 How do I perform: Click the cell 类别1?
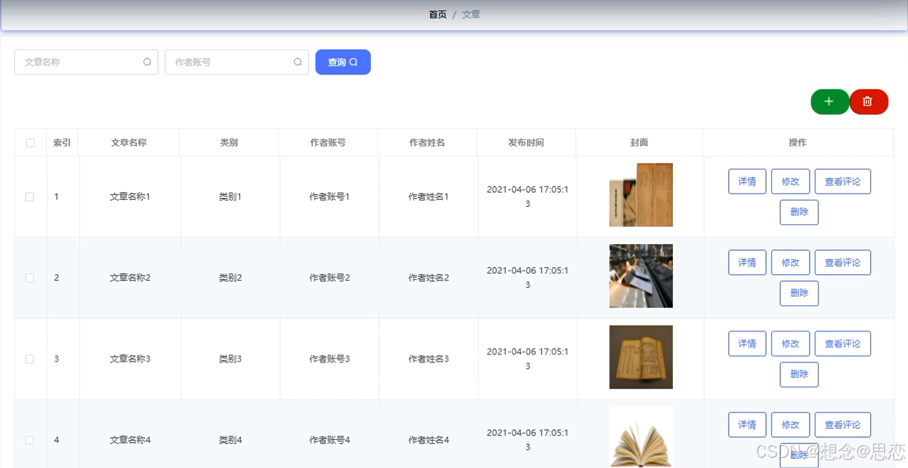coord(230,197)
